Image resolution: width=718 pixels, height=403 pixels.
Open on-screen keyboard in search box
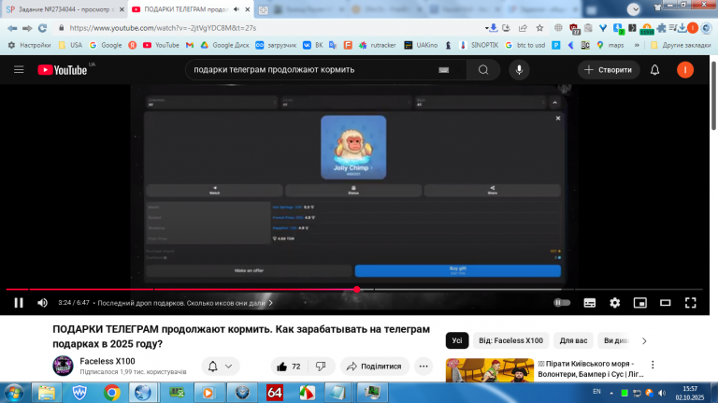(443, 70)
